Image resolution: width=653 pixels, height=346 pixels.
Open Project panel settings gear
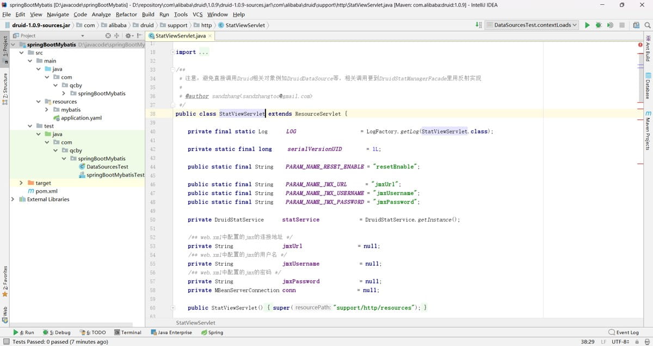point(128,36)
